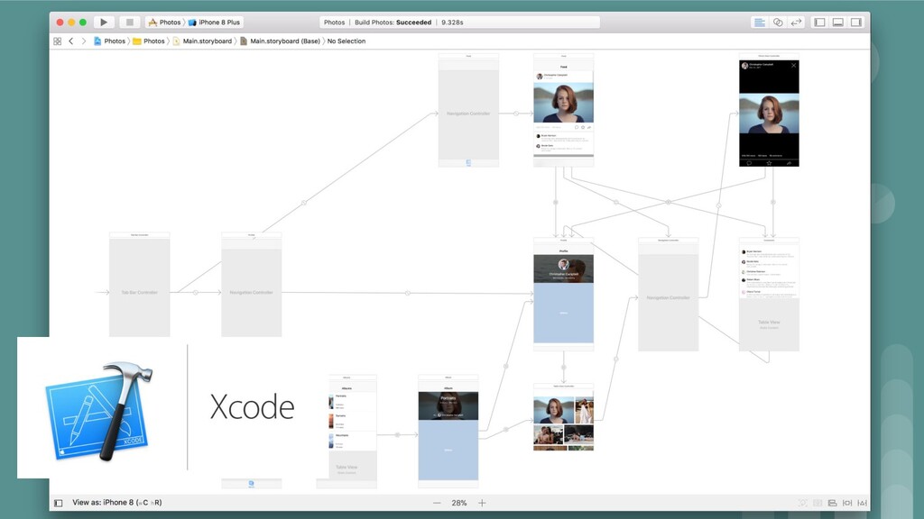This screenshot has height=519, width=924.
Task: Zoom in the storyboard canvas
Action: pyautogui.click(x=482, y=503)
